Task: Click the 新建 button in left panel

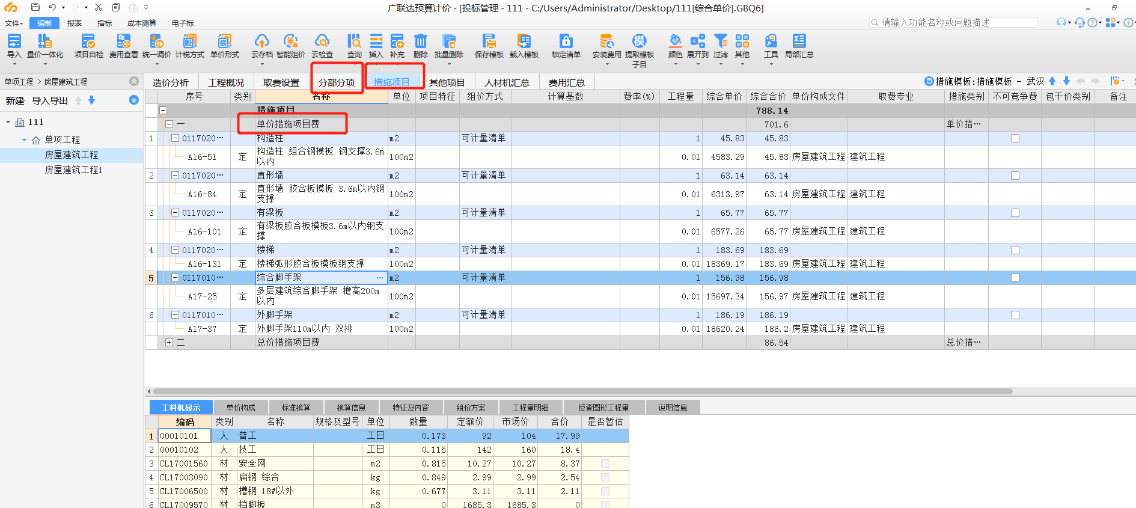Action: pos(15,100)
